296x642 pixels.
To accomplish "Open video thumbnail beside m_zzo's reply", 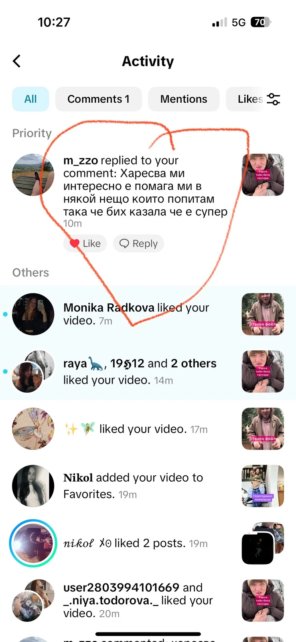I will point(263,175).
